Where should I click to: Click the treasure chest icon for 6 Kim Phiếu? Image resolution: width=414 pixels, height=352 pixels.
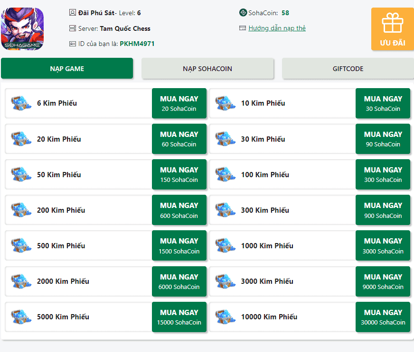click(21, 103)
